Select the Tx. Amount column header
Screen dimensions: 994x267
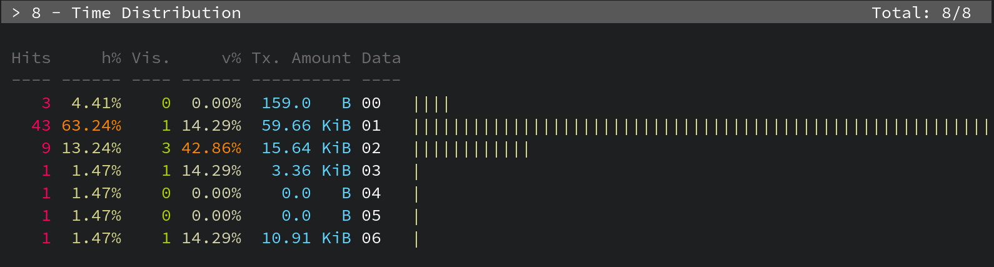(301, 58)
